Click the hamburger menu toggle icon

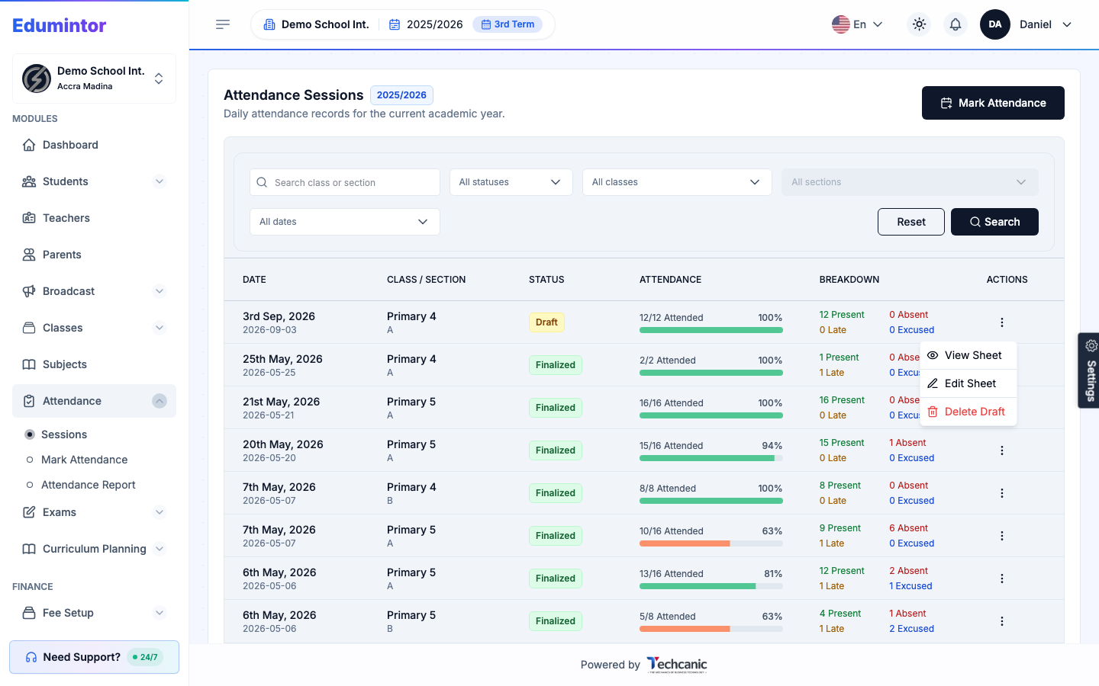coord(223,24)
